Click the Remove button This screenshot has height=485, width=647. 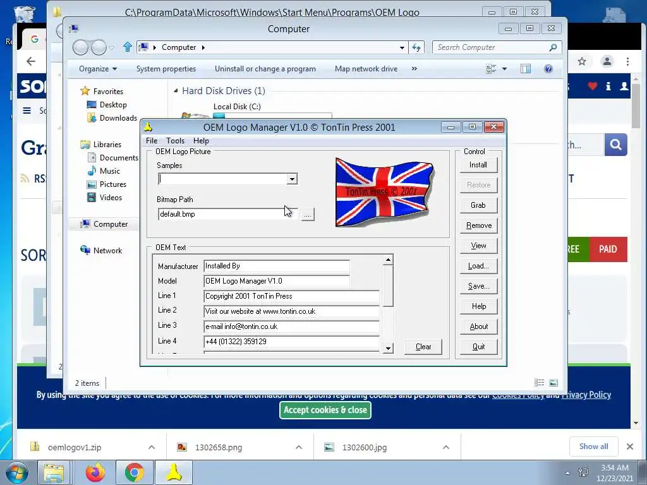pyautogui.click(x=478, y=225)
